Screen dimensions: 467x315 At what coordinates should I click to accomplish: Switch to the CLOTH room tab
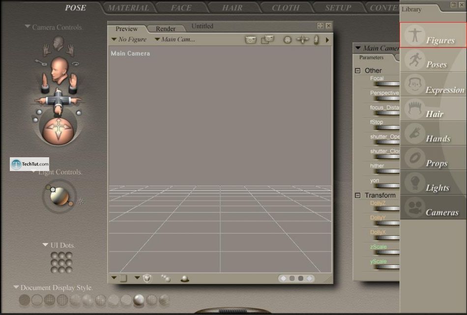click(286, 8)
